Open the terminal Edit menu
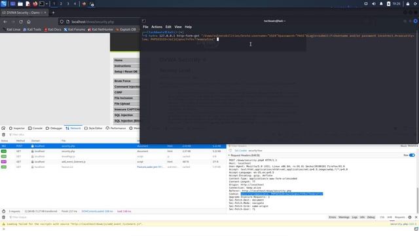 pos(168,27)
